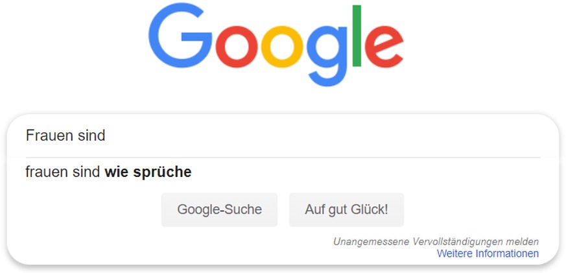Click the bold 'wie sprüche' completion text
Screen dimensions: 566x273
click(148, 172)
